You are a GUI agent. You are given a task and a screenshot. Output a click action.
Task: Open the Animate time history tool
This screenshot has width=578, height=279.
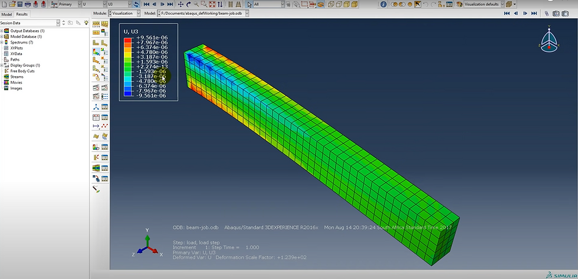coord(105,87)
